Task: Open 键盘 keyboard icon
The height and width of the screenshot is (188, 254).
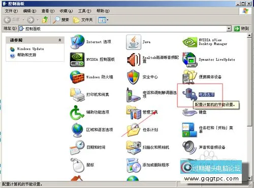Action: [189, 112]
